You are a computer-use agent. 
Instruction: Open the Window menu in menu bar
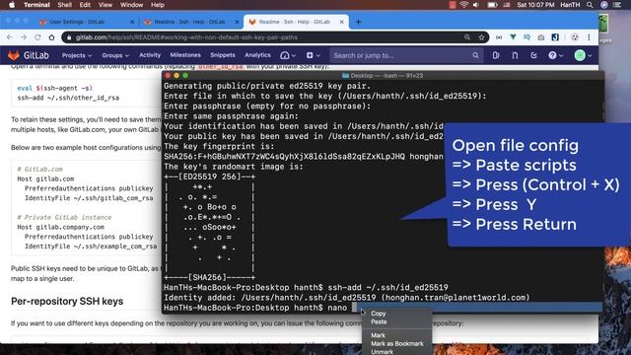pyautogui.click(x=131, y=5)
